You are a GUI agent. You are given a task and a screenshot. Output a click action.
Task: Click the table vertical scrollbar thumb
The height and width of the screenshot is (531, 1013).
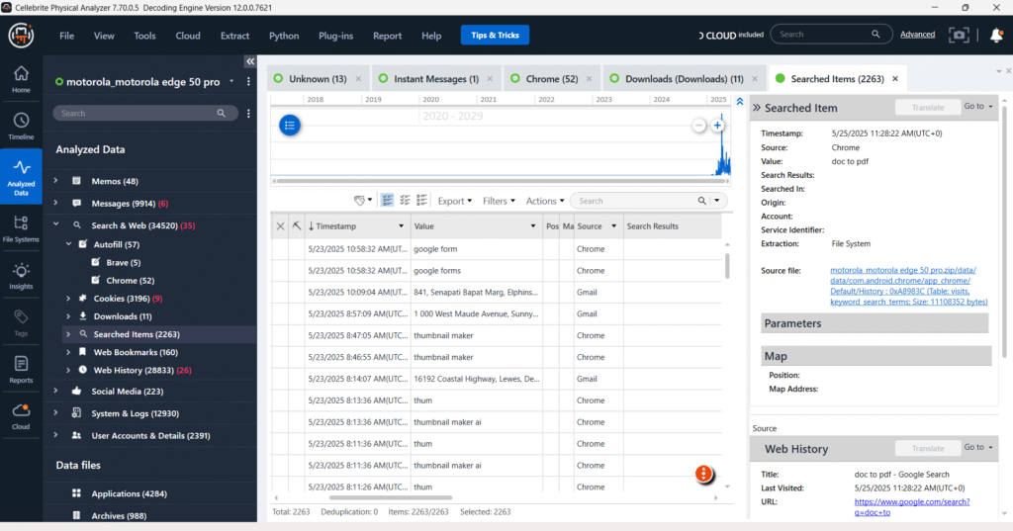pos(727,265)
